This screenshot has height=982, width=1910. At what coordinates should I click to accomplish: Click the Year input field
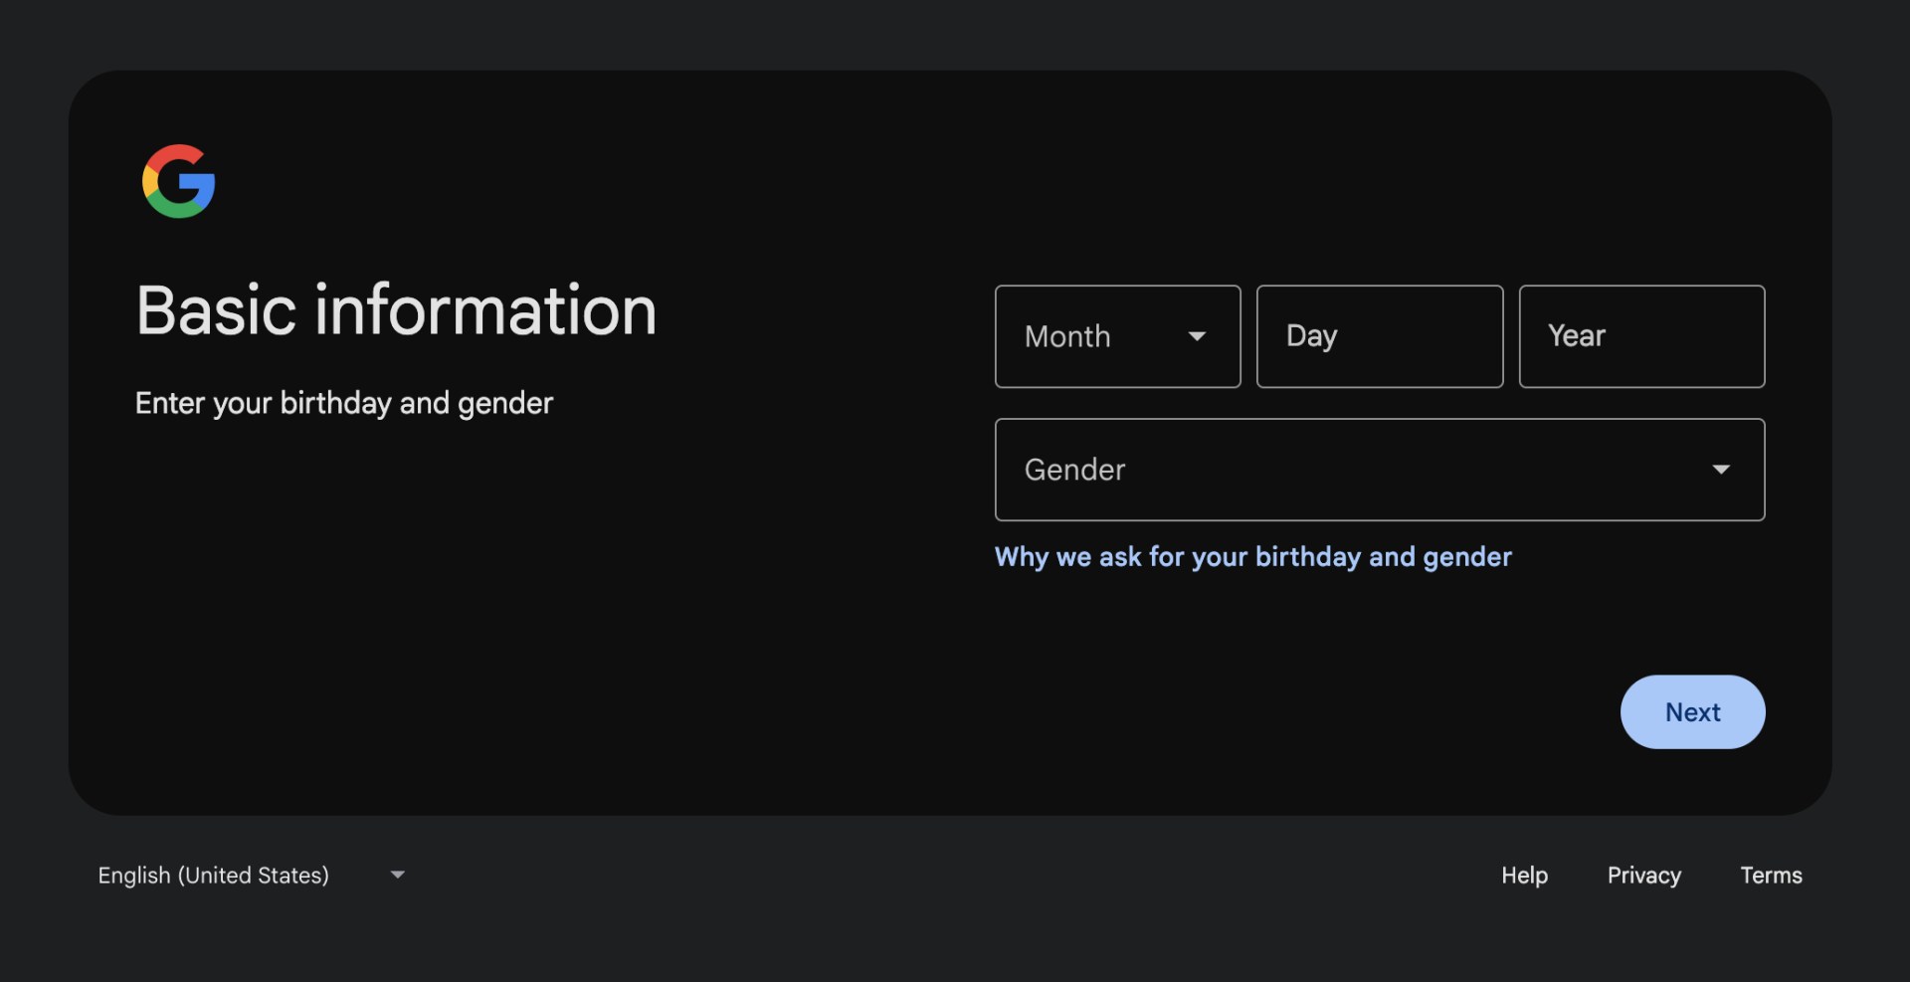pos(1641,336)
